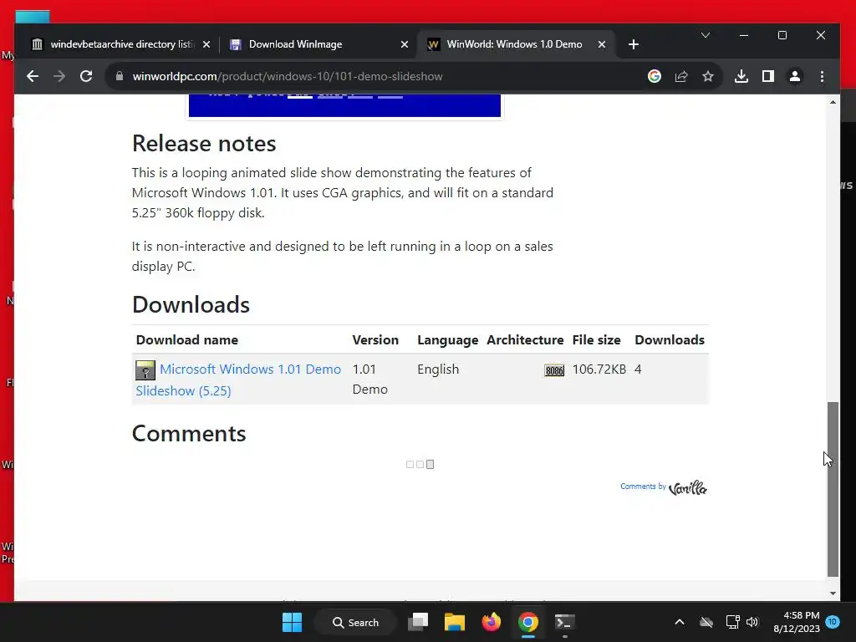
Task: Select the 106.72KB file size value
Action: click(599, 369)
